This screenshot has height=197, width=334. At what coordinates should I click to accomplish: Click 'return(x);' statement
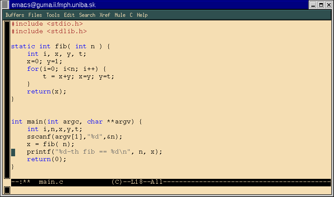click(47, 92)
